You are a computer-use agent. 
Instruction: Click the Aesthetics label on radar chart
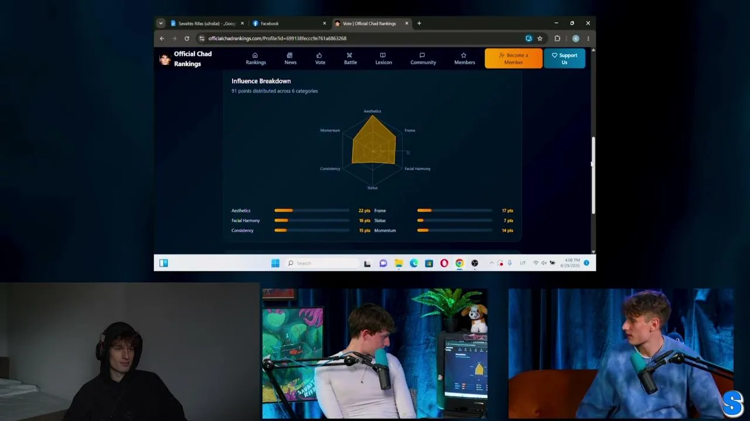(372, 111)
